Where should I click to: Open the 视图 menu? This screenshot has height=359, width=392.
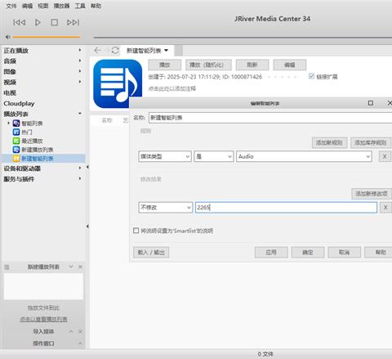[43, 6]
